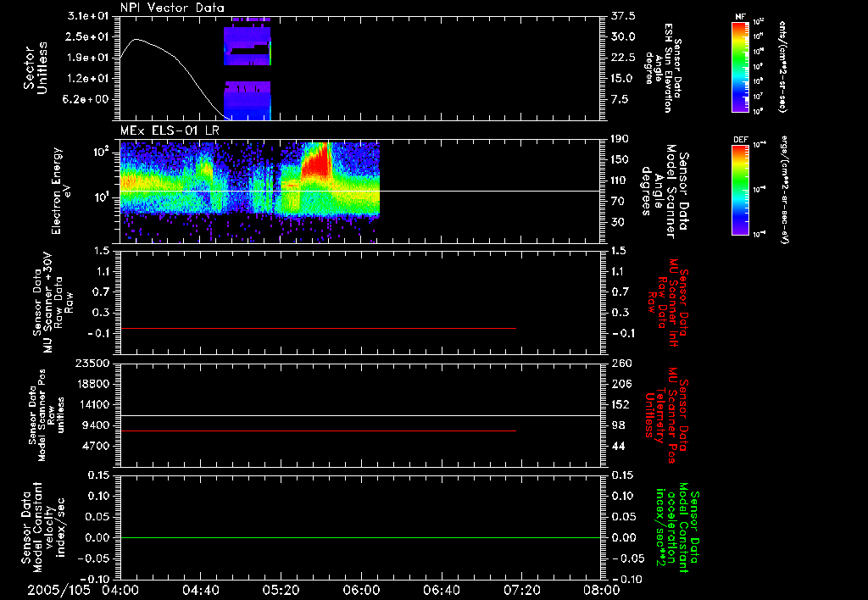The width and height of the screenshot is (868, 600).
Task: Click the green 'Model Constant acceleration' label
Action: coord(678,527)
